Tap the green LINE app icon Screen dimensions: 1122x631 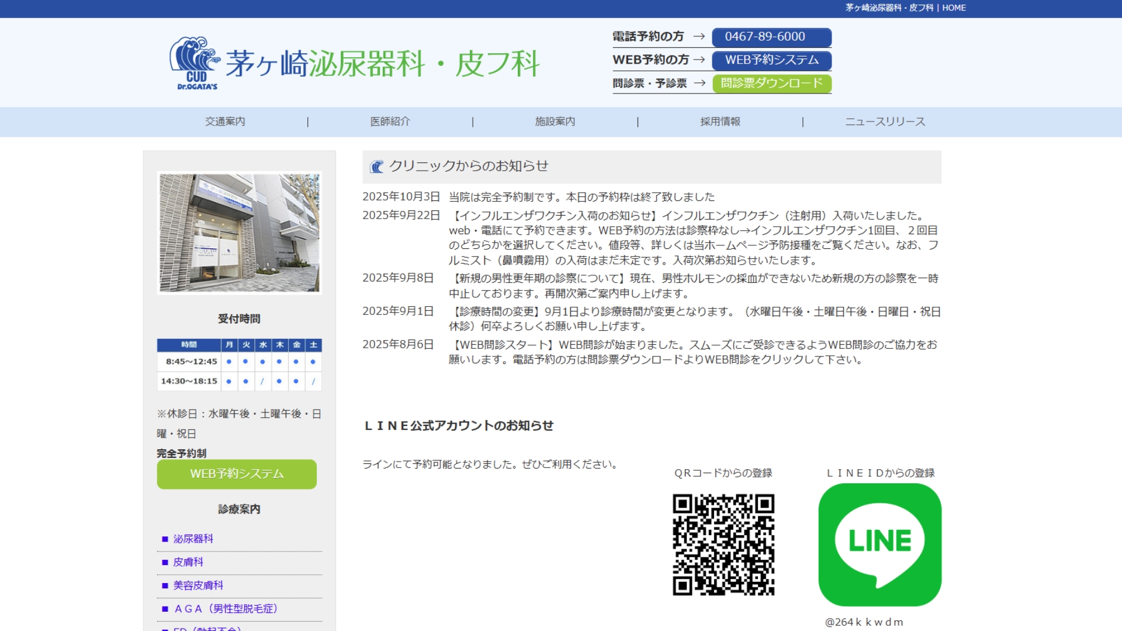pyautogui.click(x=878, y=543)
